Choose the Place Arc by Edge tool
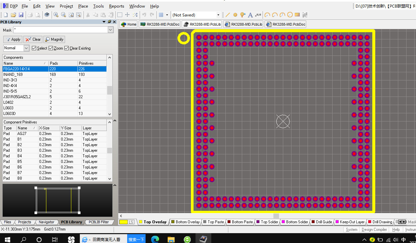Image resolution: width=416 pixels, height=243 pixels. [275, 15]
